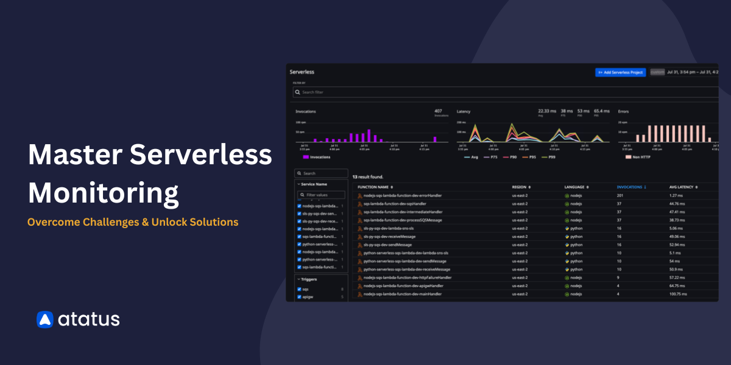Collapse the Service Name section

click(x=298, y=184)
